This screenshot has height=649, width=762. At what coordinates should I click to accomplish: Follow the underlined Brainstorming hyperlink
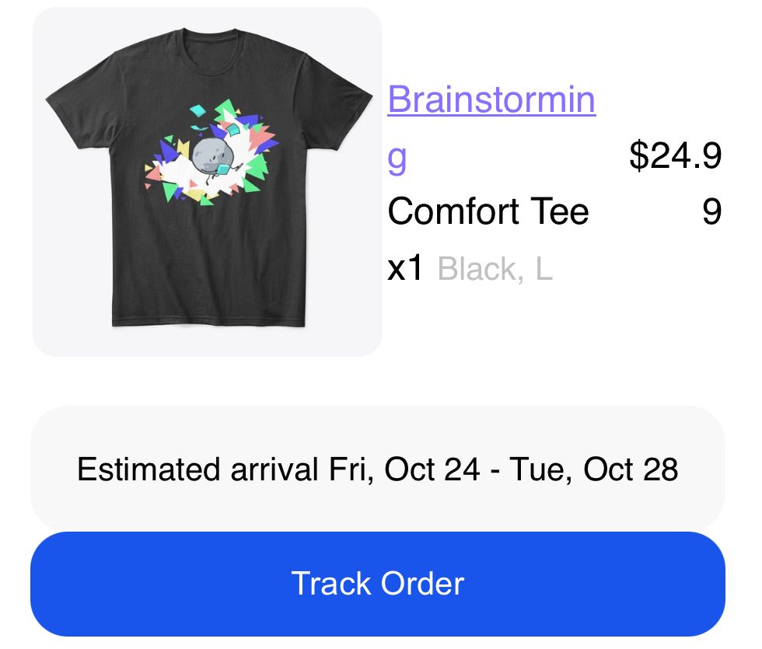click(x=491, y=99)
